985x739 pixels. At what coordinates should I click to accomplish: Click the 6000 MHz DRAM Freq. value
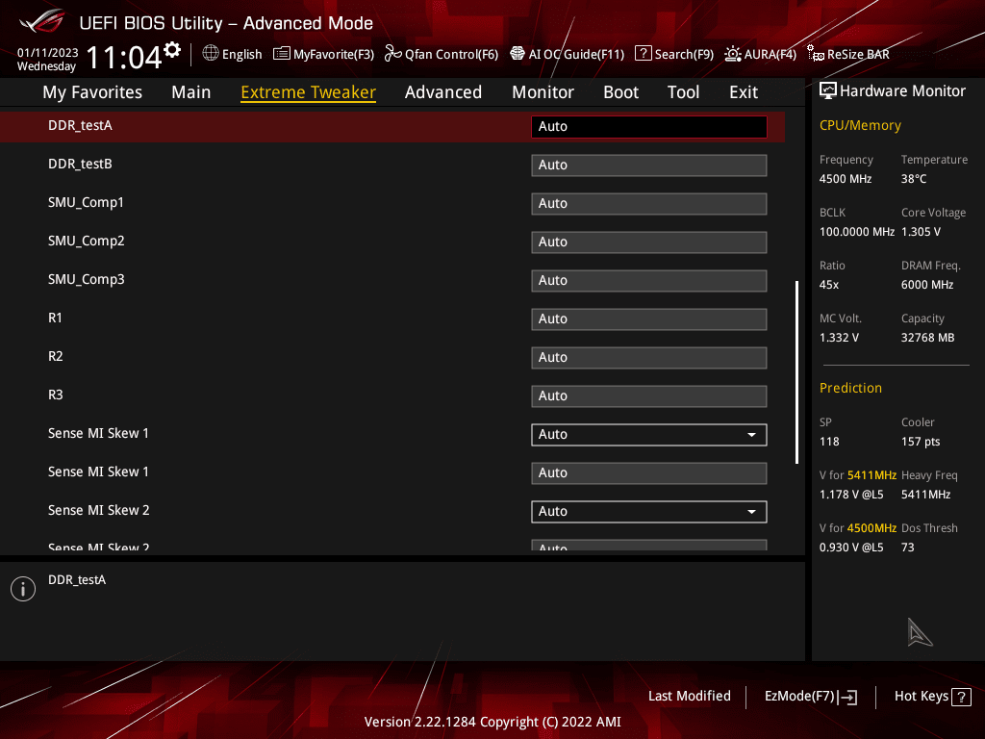tap(927, 285)
